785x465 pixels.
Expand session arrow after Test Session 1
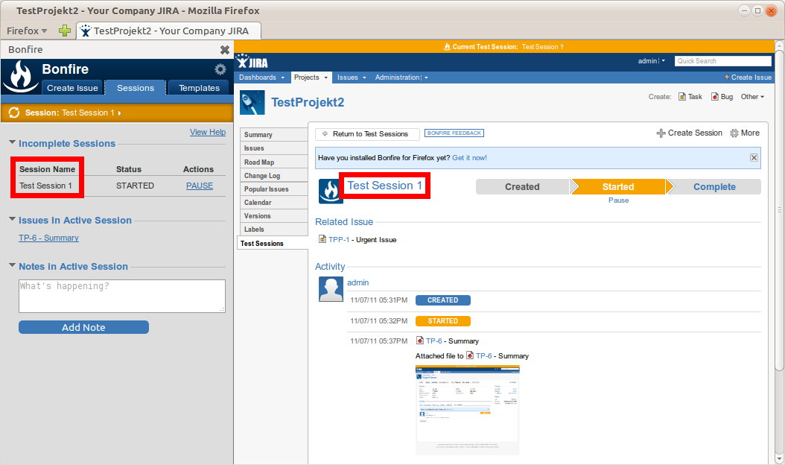point(119,113)
